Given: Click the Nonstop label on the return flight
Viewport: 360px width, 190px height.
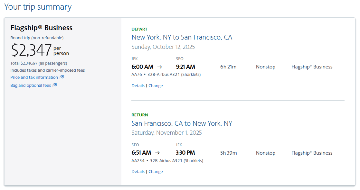Looking at the screenshot, I should click(x=265, y=153).
